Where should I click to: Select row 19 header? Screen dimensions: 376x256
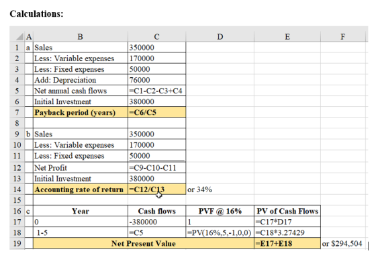17,243
